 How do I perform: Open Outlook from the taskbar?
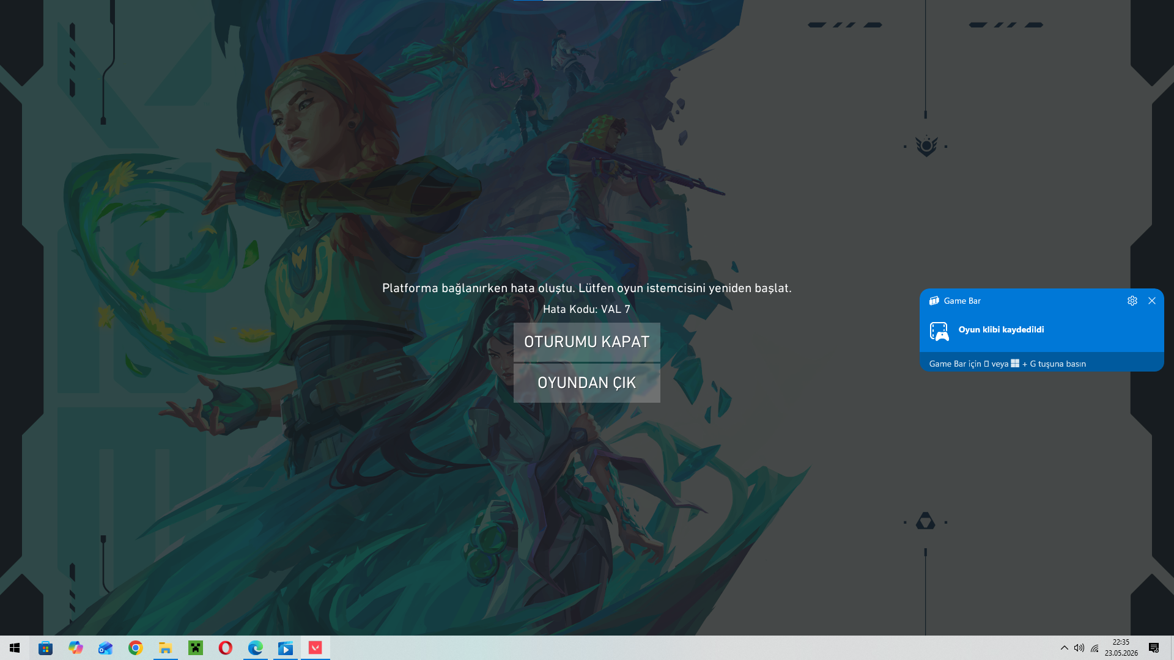coord(105,648)
